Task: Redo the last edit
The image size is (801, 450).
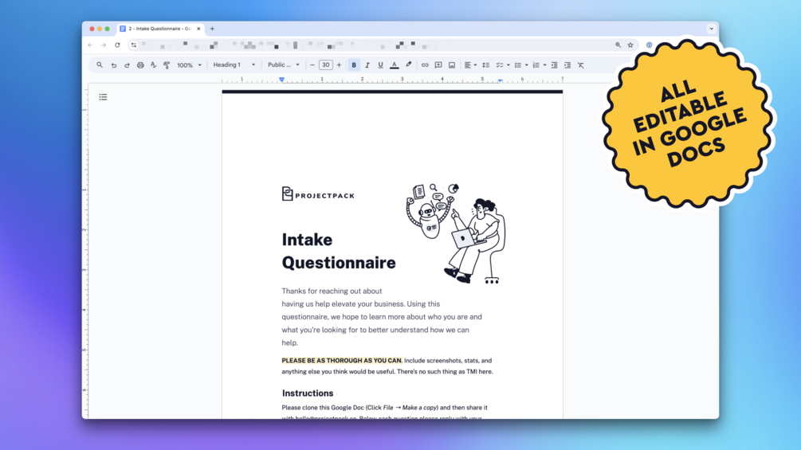Action: point(127,65)
